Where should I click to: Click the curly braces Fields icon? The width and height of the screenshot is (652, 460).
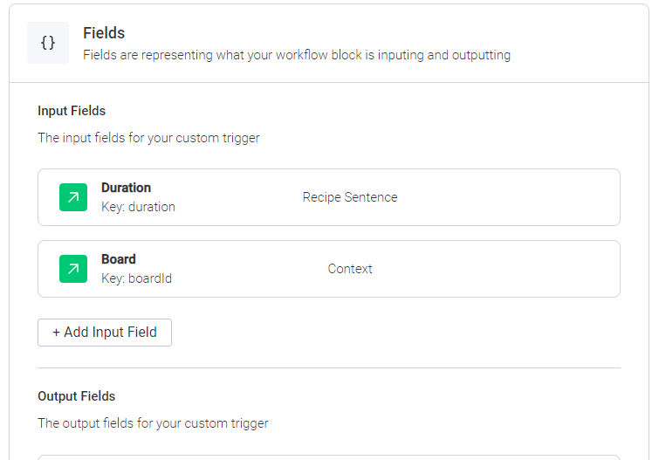pyautogui.click(x=48, y=43)
